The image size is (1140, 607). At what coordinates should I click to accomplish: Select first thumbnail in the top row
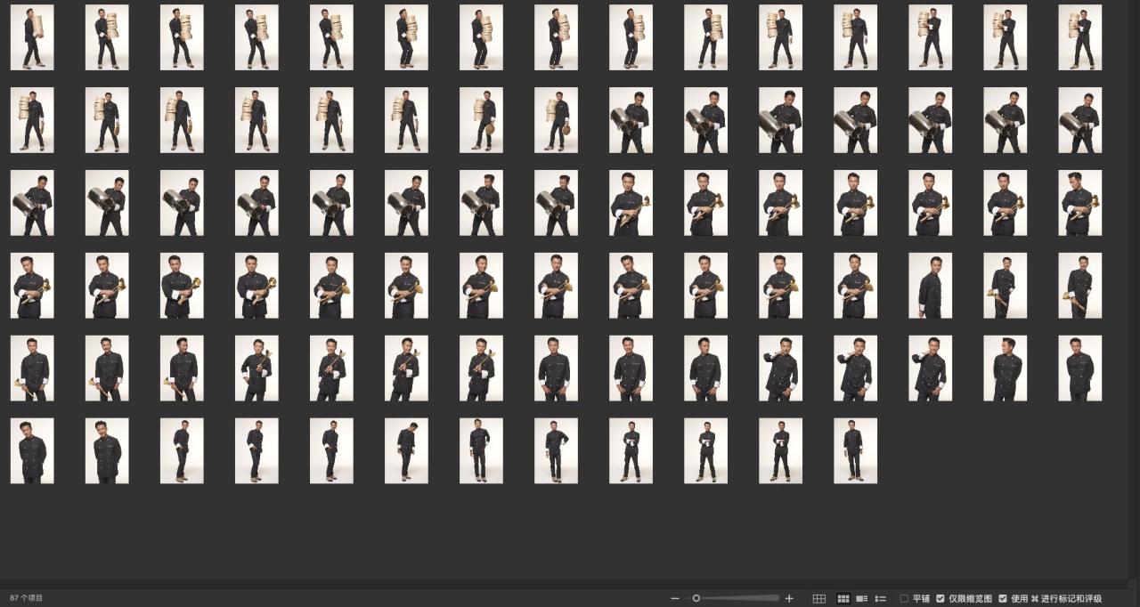32,37
